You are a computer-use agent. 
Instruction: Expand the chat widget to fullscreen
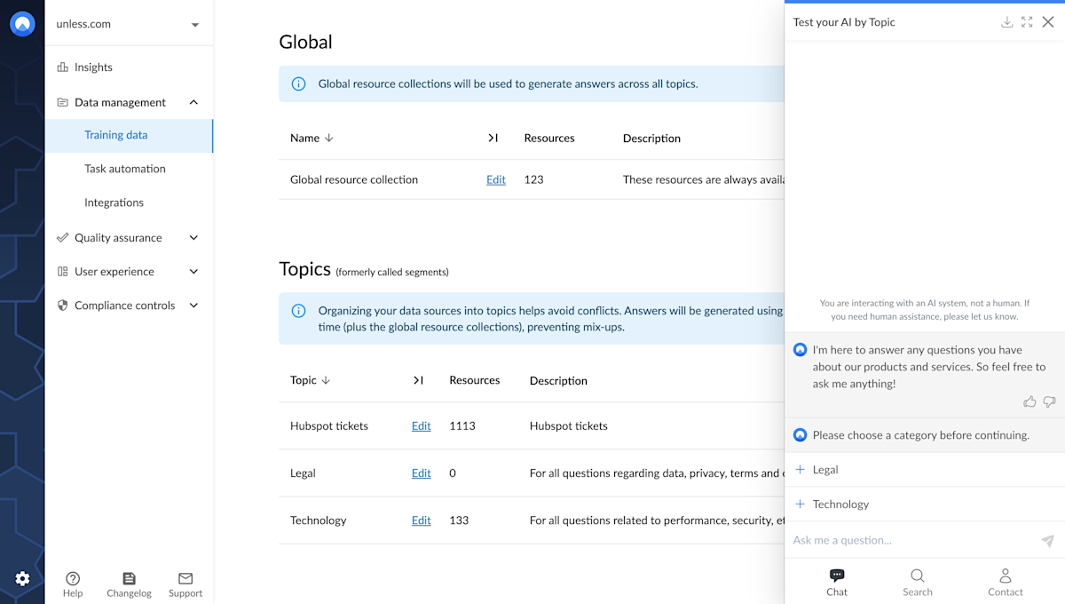1027,21
